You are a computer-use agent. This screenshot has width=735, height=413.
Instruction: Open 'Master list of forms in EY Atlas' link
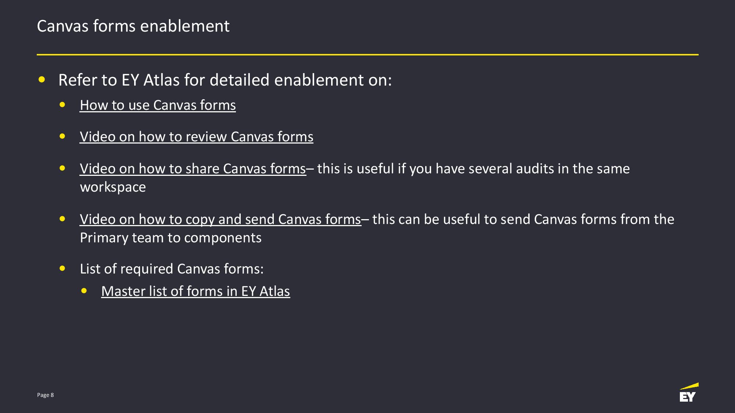(x=196, y=291)
